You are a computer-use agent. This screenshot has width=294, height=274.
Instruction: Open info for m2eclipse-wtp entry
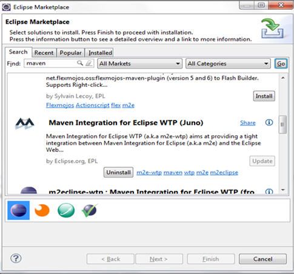(269, 191)
